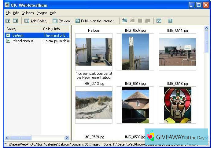Viewport: 214px width, 148px height.
Task: Open Preview from the toolbar
Action: coord(61,21)
